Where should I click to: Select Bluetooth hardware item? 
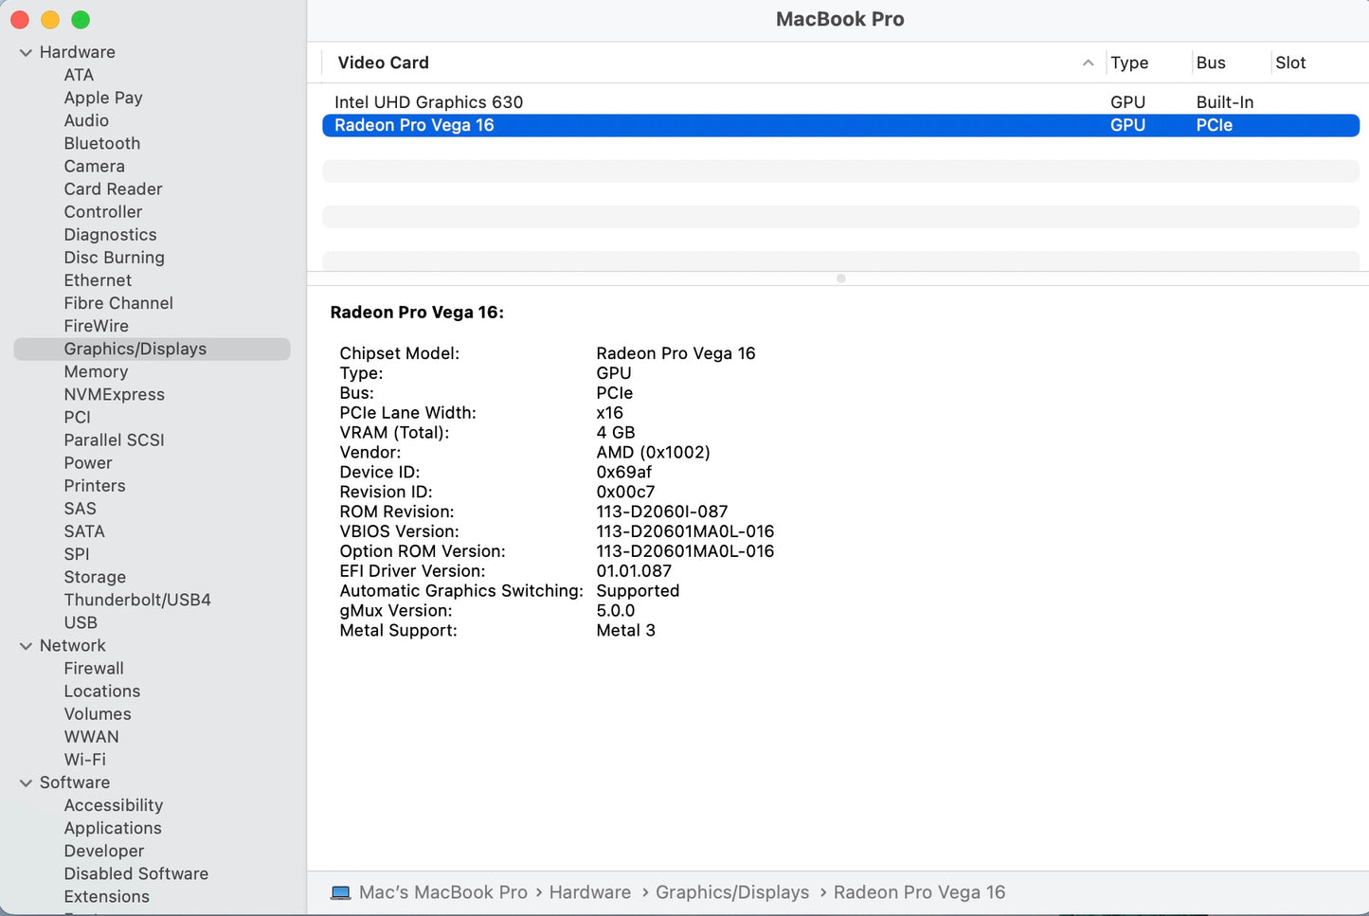click(101, 144)
